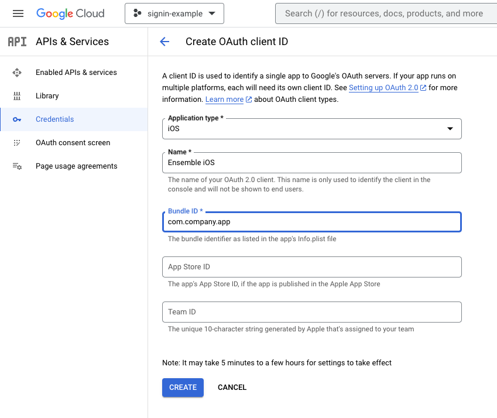The image size is (497, 418).
Task: Expand the Application type arrow showing iOS
Action: [450, 128]
